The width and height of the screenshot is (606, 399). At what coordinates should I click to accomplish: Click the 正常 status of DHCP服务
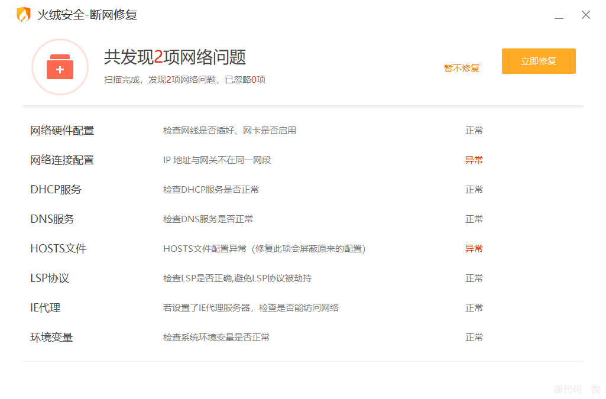tap(474, 190)
